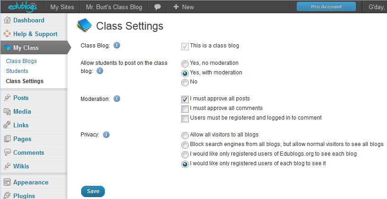Click the Save button
Image resolution: width=387 pixels, height=199 pixels.
tap(93, 191)
